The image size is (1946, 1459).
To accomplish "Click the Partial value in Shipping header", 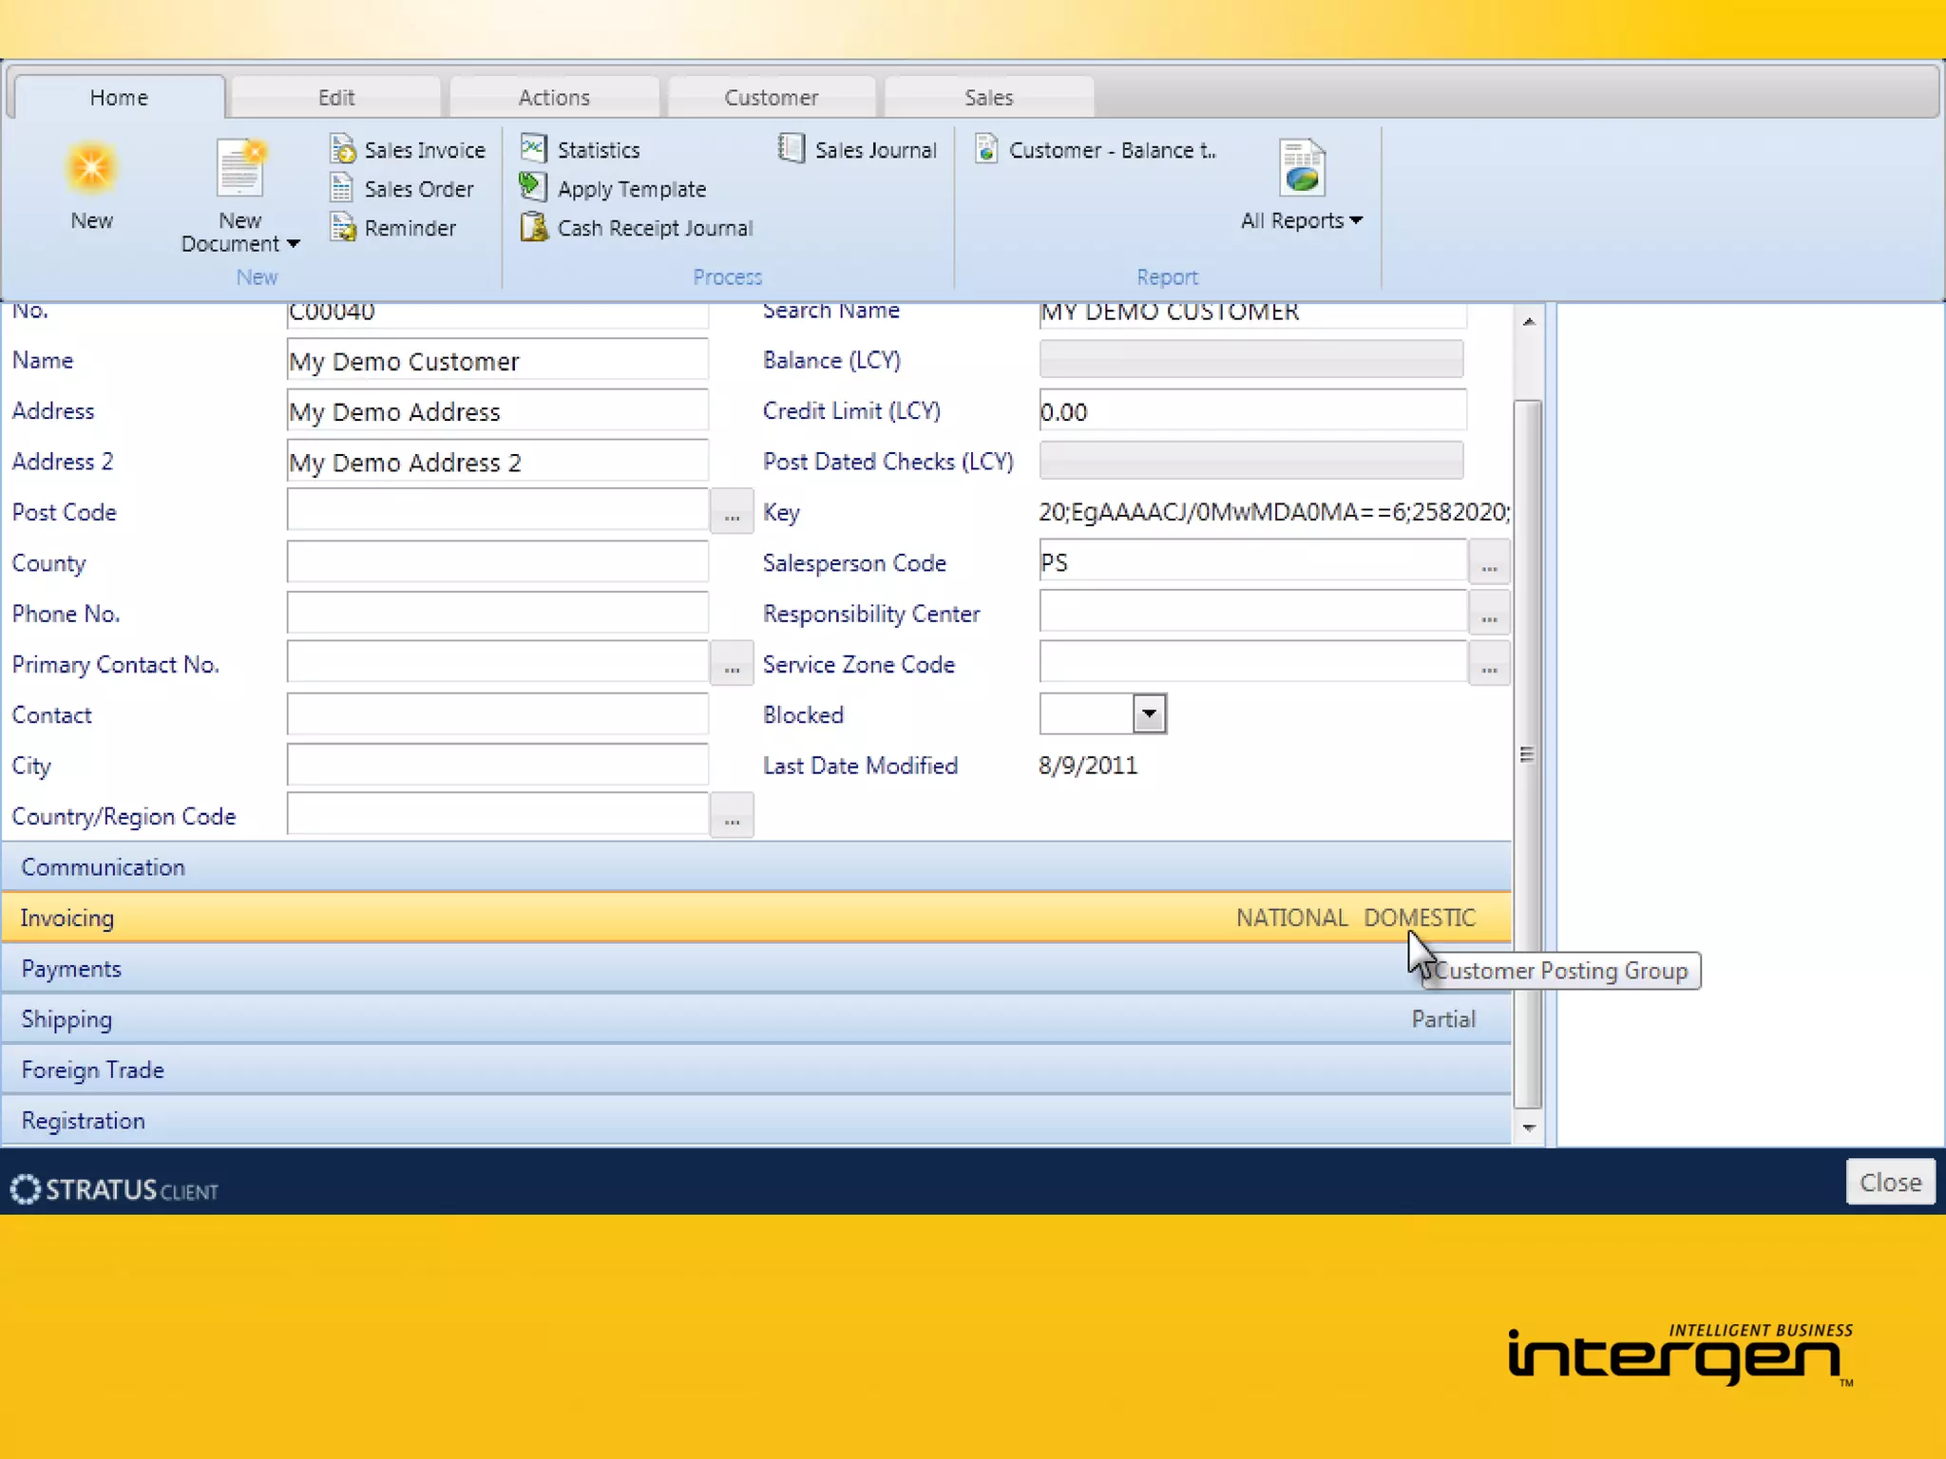I will [1443, 1019].
